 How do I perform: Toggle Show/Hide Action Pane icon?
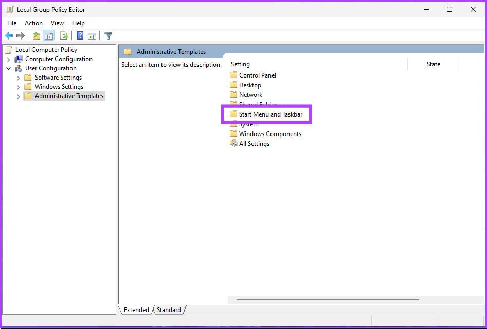[92, 35]
